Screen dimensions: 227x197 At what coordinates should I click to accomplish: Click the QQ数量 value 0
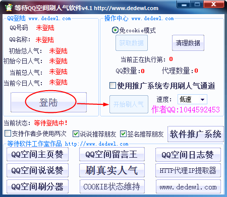pos(143,71)
